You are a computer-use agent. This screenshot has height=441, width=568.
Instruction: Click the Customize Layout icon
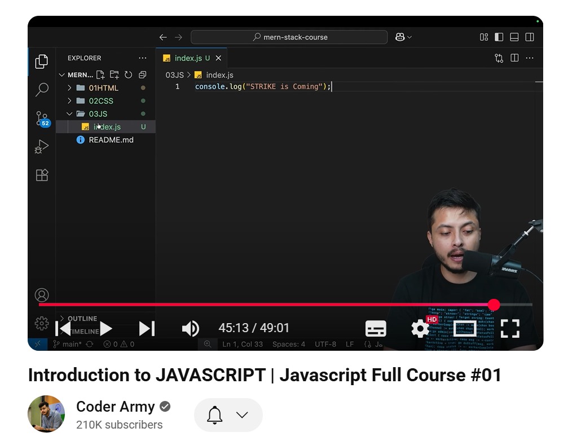tap(484, 37)
